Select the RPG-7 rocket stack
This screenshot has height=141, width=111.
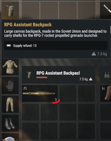pyautogui.click(x=40, y=94)
